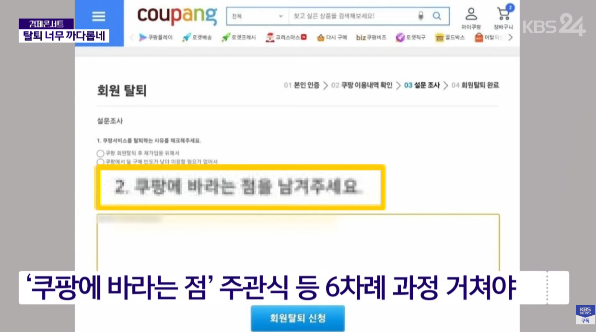Tap the microphone voice search icon

[x=421, y=16]
